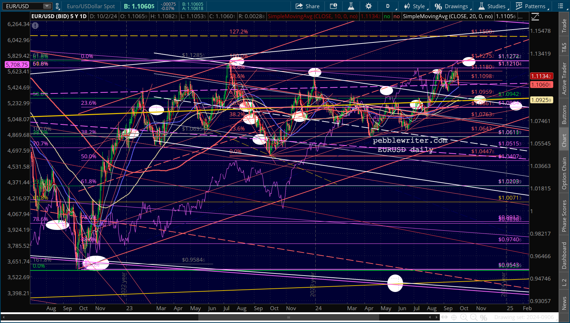This screenshot has height=323, width=570.
Task: Zoom out using the magnifier minus icon
Action: pyautogui.click(x=474, y=317)
